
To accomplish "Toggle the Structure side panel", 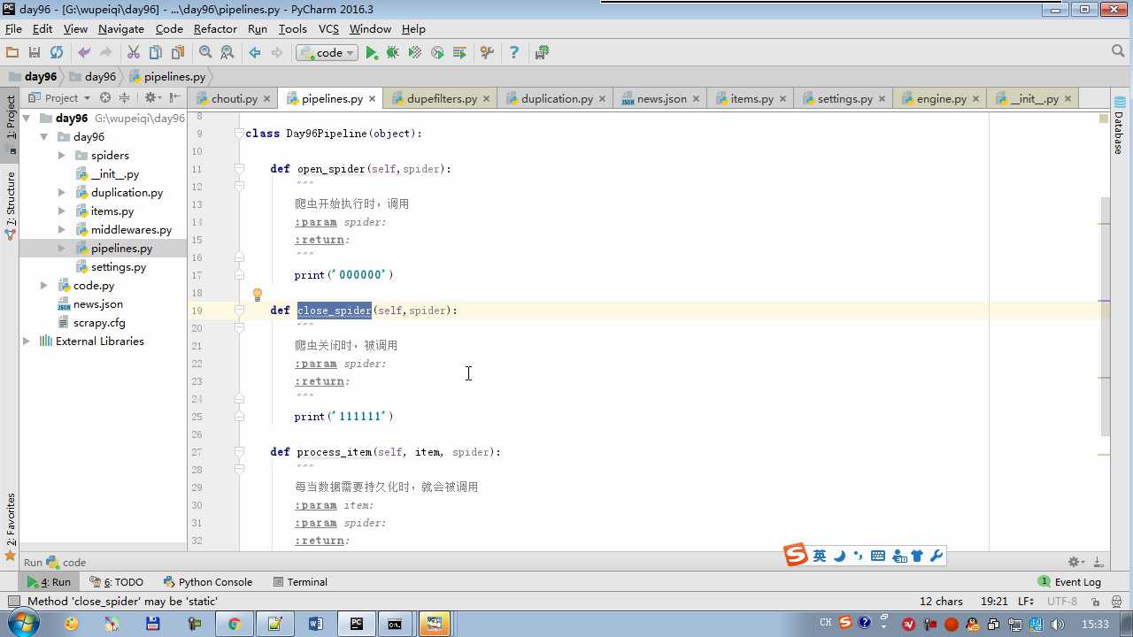I will pos(10,206).
